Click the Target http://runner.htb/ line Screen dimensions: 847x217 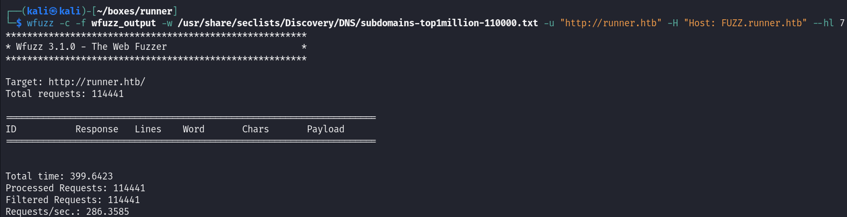pos(75,82)
